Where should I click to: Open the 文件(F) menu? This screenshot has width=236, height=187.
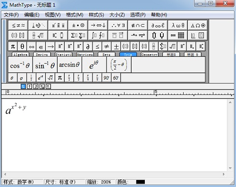[11, 15]
